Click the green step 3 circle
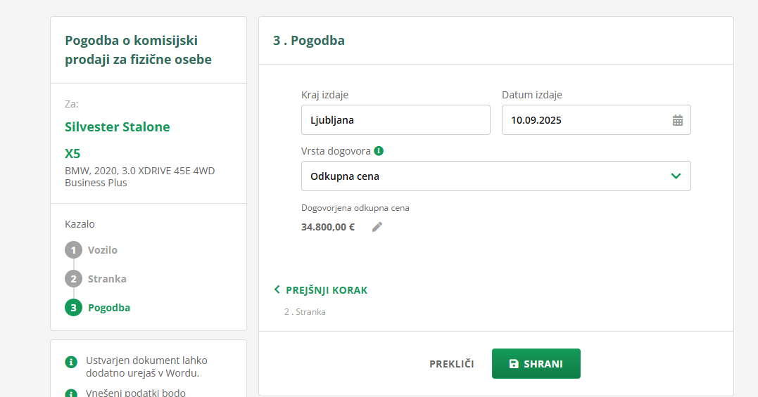The image size is (758, 397). [73, 308]
